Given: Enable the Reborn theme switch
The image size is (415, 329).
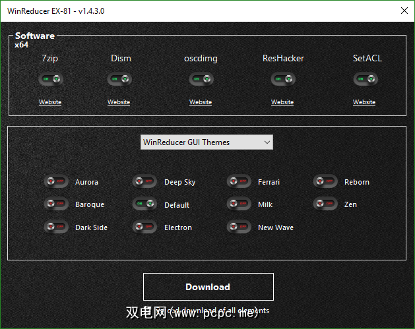Looking at the screenshot, I should 325,181.
